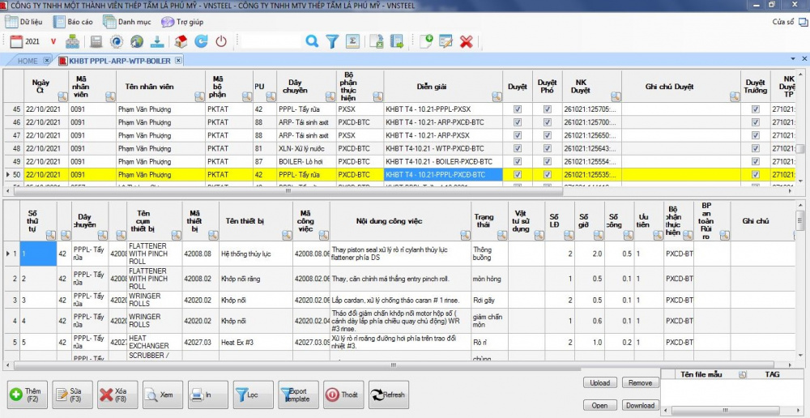The image size is (810, 418).
Task: Open the year 2021 dropdown arrow
Action: (53, 41)
